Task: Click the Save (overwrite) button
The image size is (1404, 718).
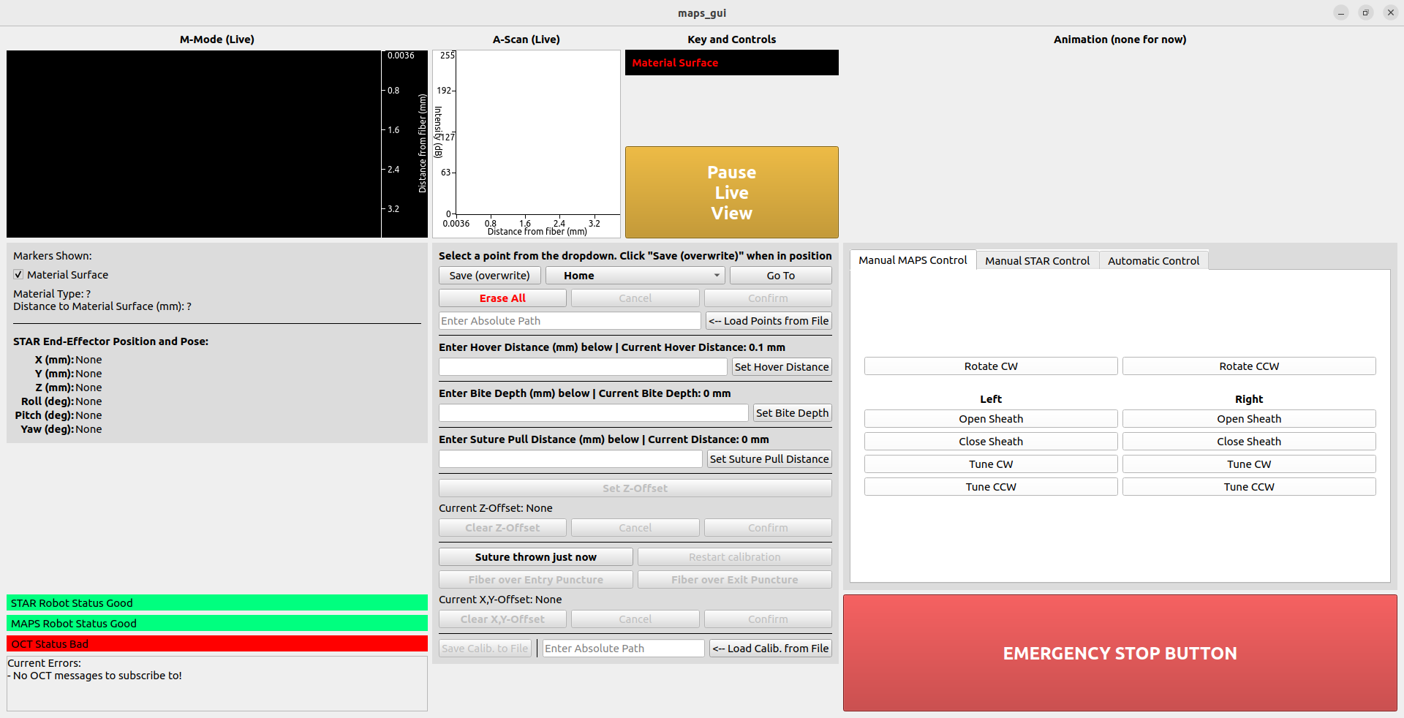Action: click(x=489, y=276)
